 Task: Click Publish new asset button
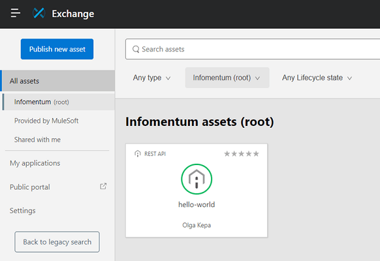(57, 49)
